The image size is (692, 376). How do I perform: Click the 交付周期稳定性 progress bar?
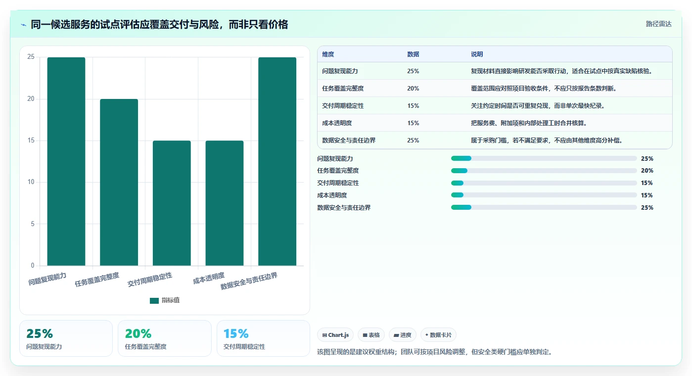click(x=544, y=183)
